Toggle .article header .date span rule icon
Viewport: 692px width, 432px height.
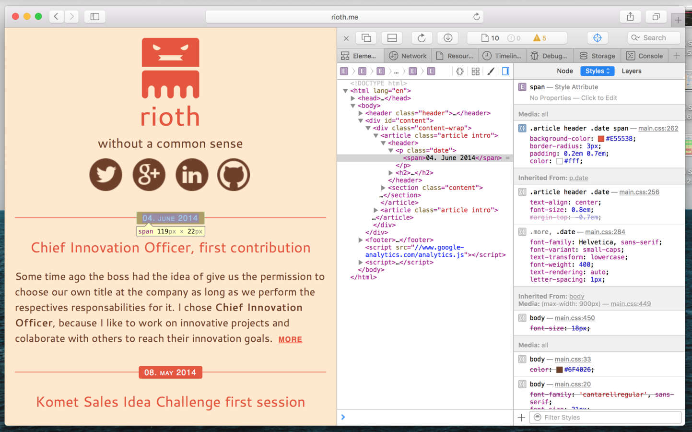click(x=522, y=128)
